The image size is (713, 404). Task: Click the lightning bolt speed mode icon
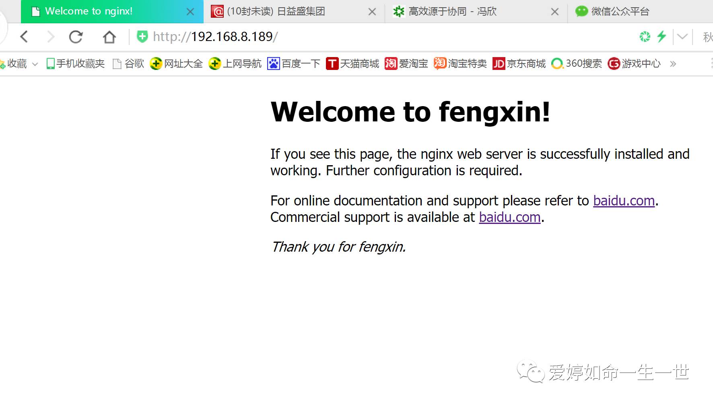coord(661,37)
